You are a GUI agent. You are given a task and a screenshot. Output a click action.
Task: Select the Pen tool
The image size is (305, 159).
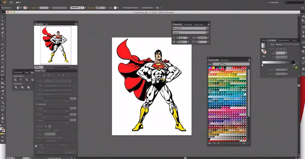tap(3, 32)
